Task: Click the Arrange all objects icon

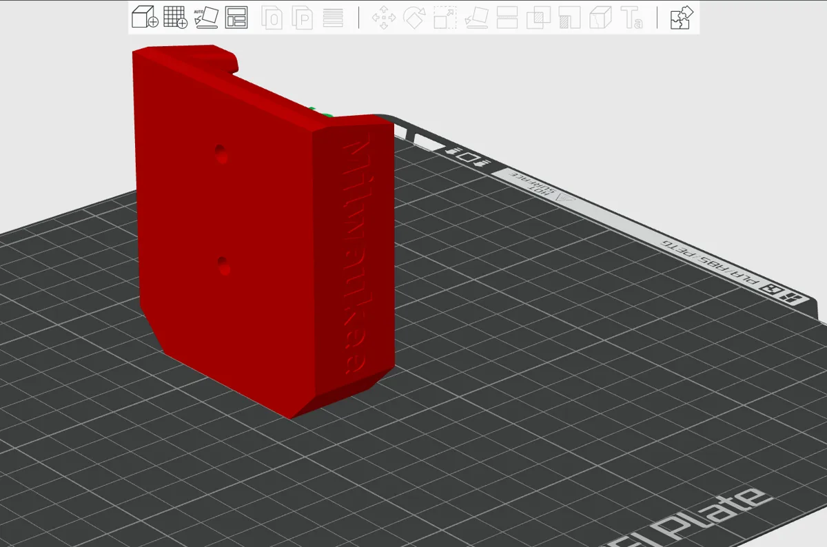Action: [x=236, y=17]
